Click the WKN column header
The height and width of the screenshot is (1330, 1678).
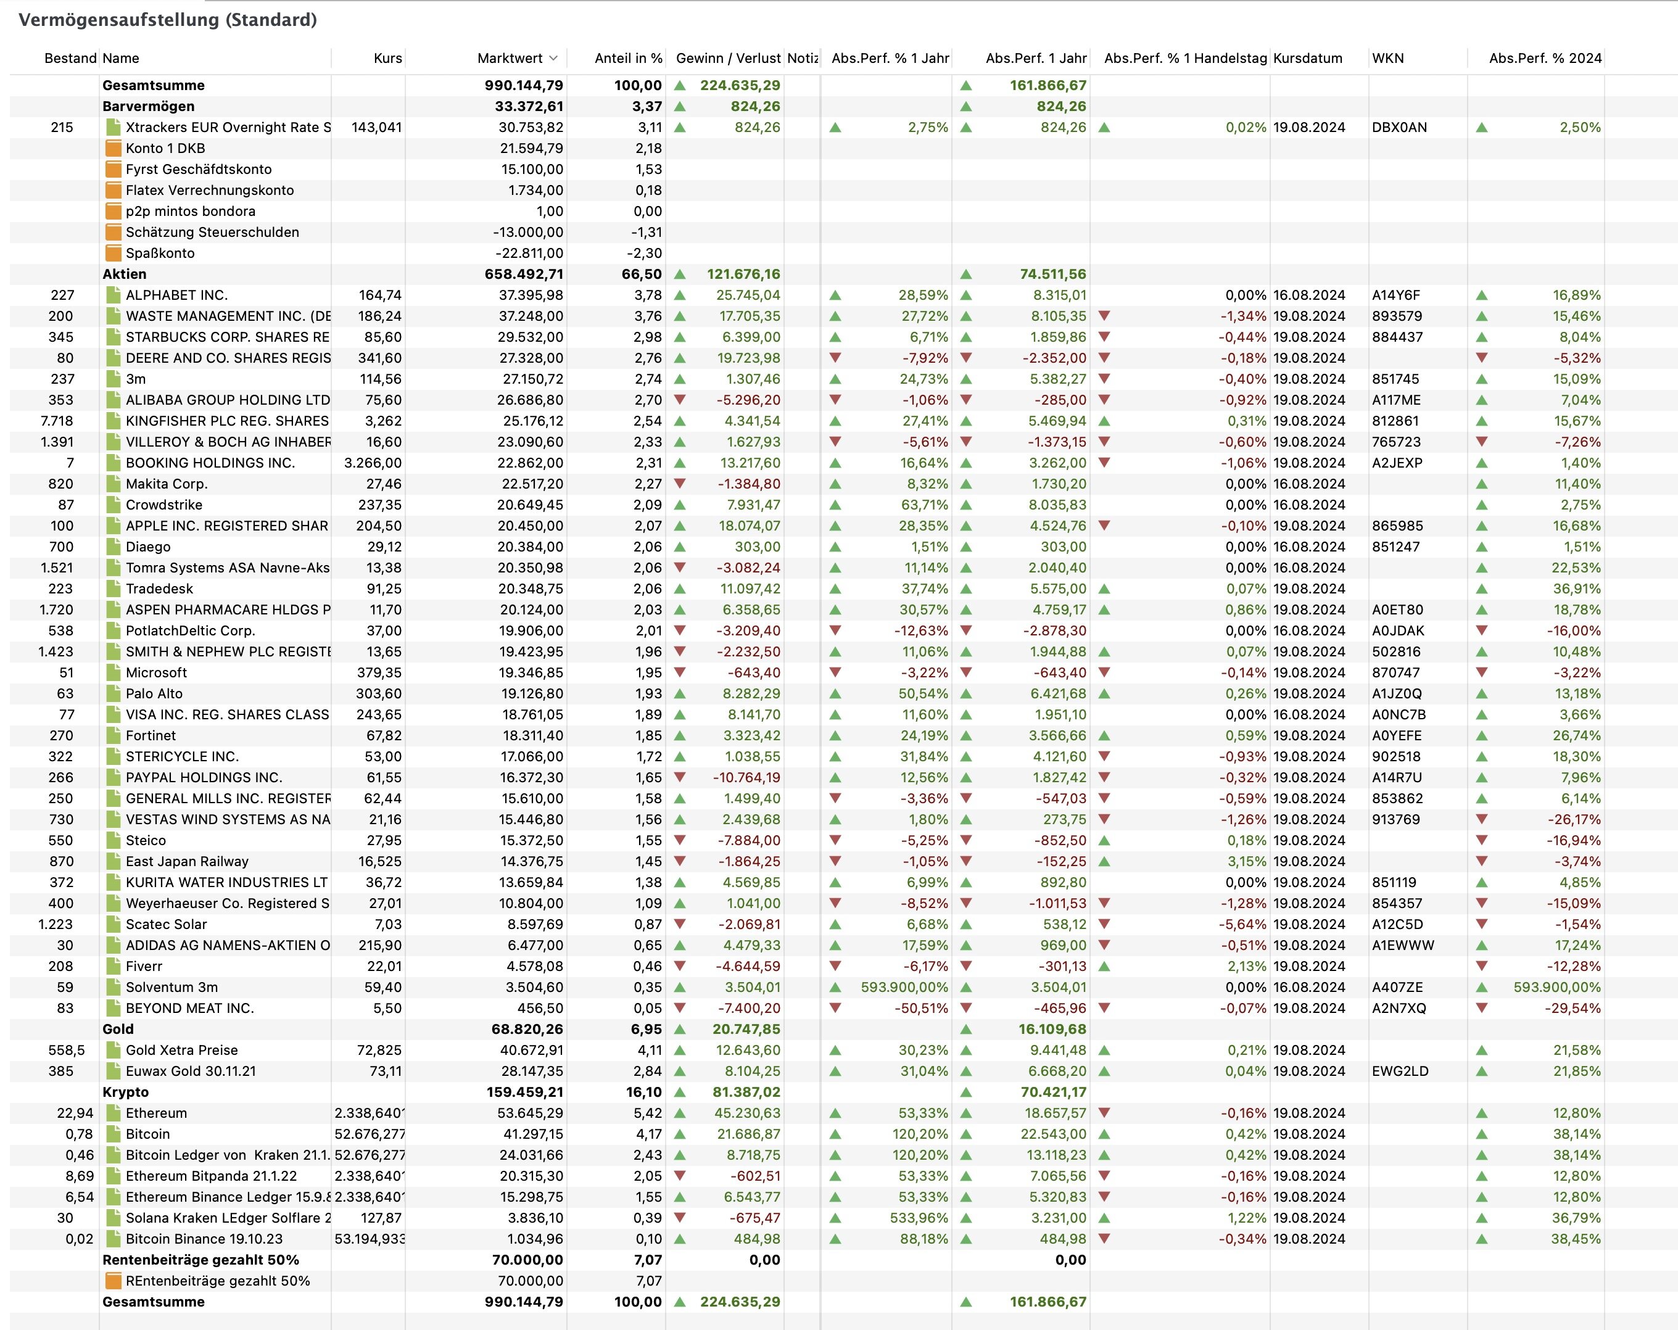point(1387,59)
